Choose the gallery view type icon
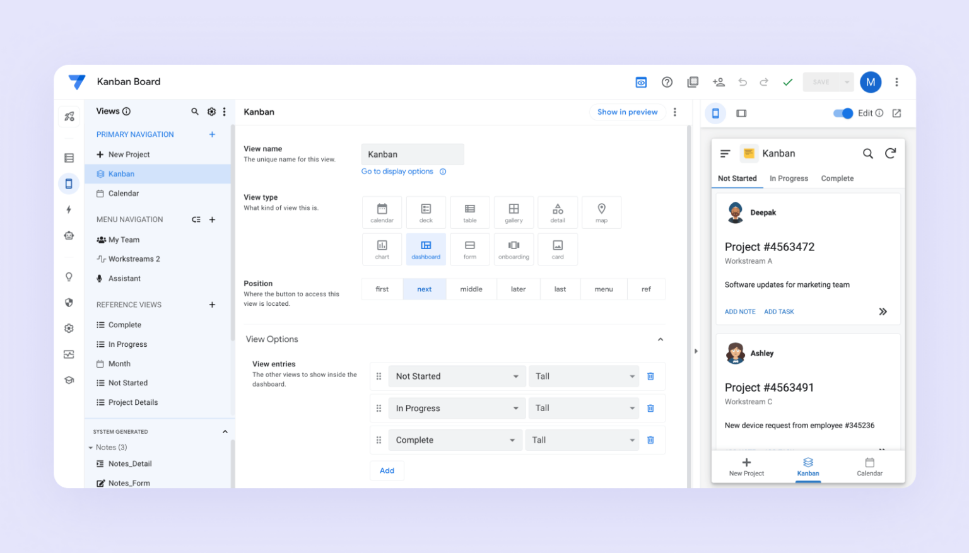Viewport: 969px width, 553px height. pyautogui.click(x=514, y=212)
